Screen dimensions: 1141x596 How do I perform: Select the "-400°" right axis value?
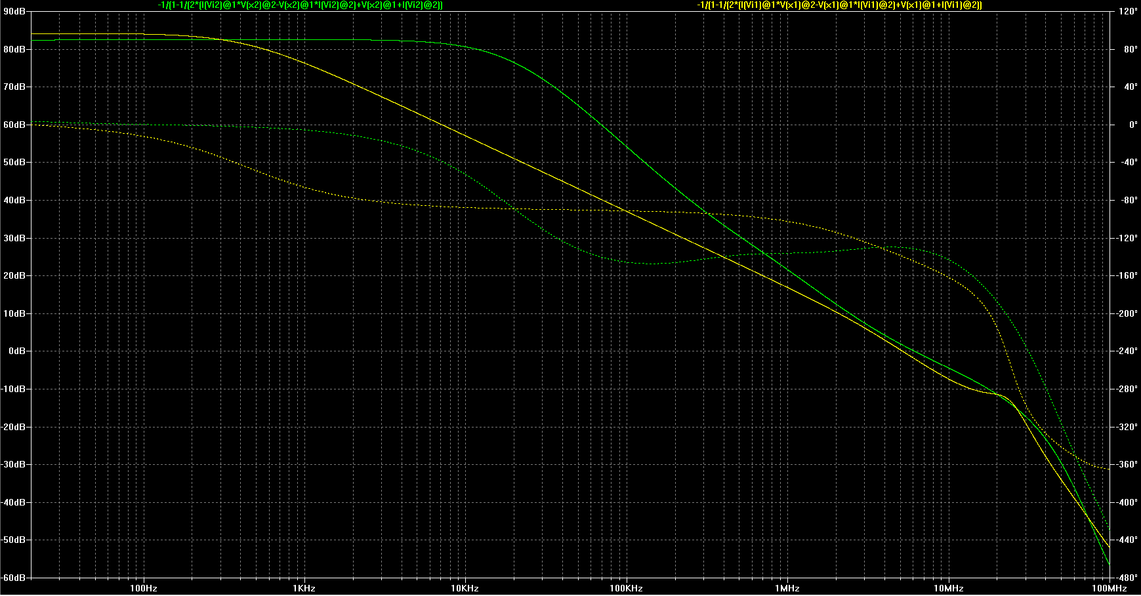pyautogui.click(x=1128, y=502)
